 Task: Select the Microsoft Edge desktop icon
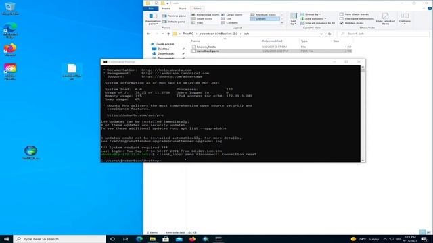coord(10,30)
